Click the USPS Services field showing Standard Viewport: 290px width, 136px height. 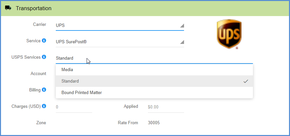pos(131,58)
